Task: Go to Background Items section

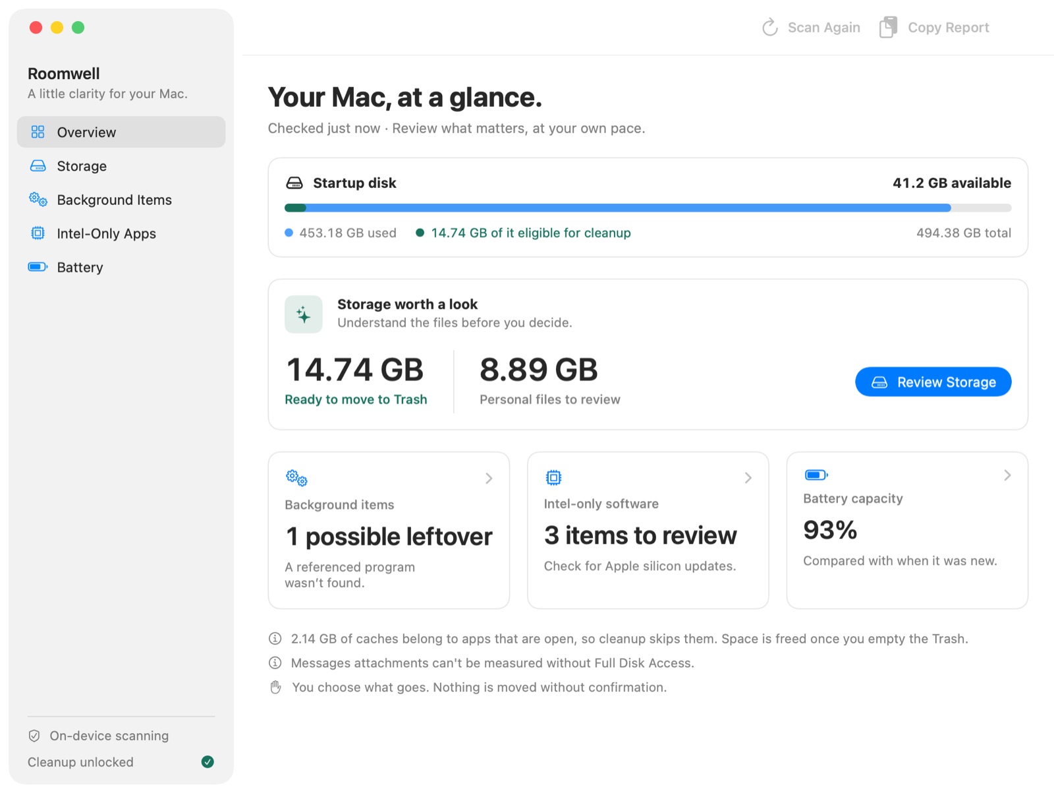Action: [121, 199]
